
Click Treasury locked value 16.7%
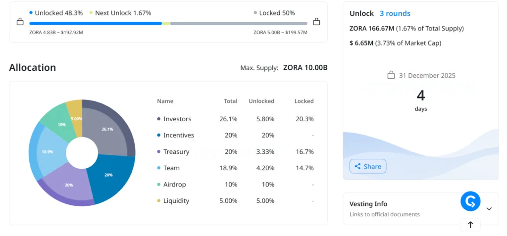(x=304, y=151)
